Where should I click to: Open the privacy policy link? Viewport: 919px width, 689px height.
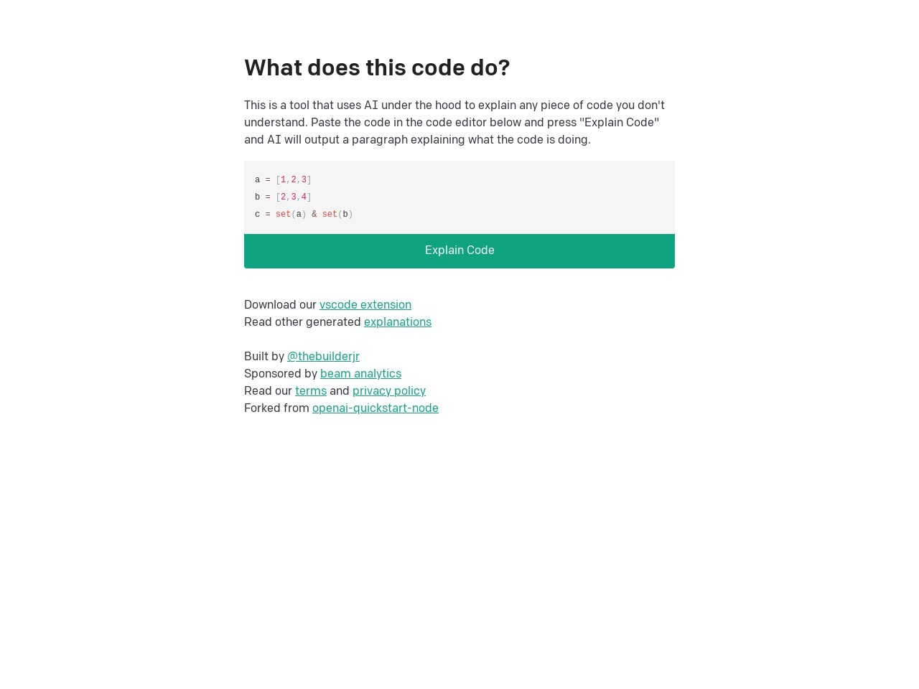388,391
